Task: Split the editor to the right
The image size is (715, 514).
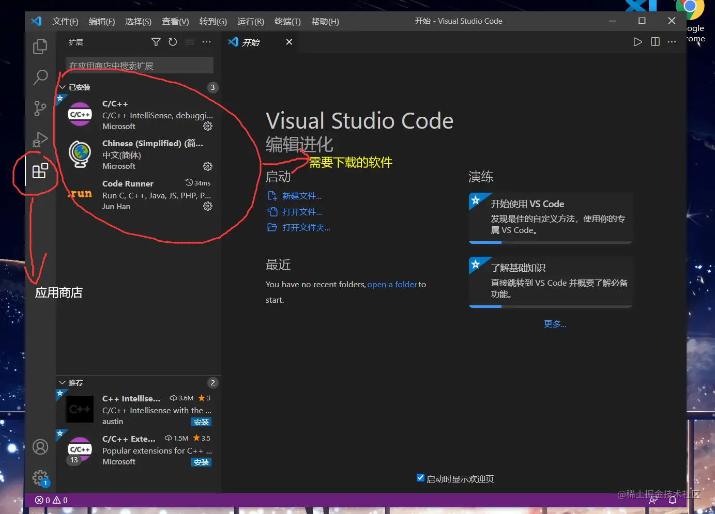Action: coord(655,42)
